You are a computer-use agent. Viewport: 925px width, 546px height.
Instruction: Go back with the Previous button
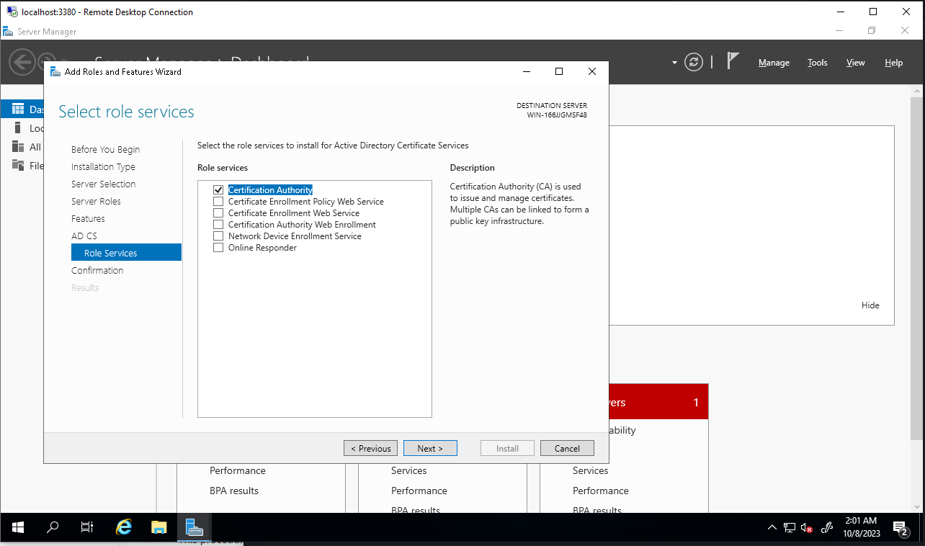(x=370, y=448)
